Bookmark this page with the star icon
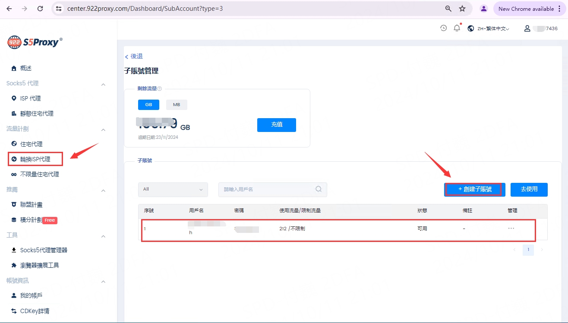Viewport: 568px width, 323px height. pyautogui.click(x=462, y=9)
